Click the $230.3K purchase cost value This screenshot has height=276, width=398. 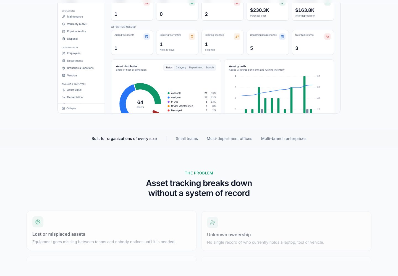[260, 10]
